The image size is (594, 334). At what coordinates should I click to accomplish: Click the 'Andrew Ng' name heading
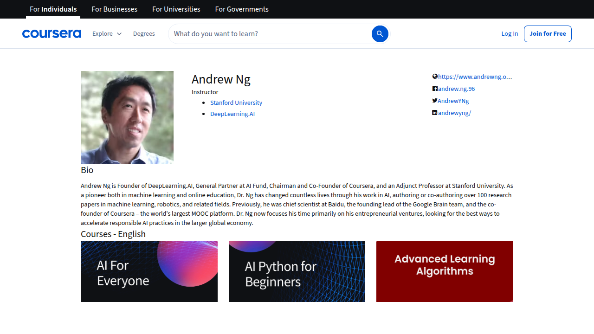coord(221,79)
